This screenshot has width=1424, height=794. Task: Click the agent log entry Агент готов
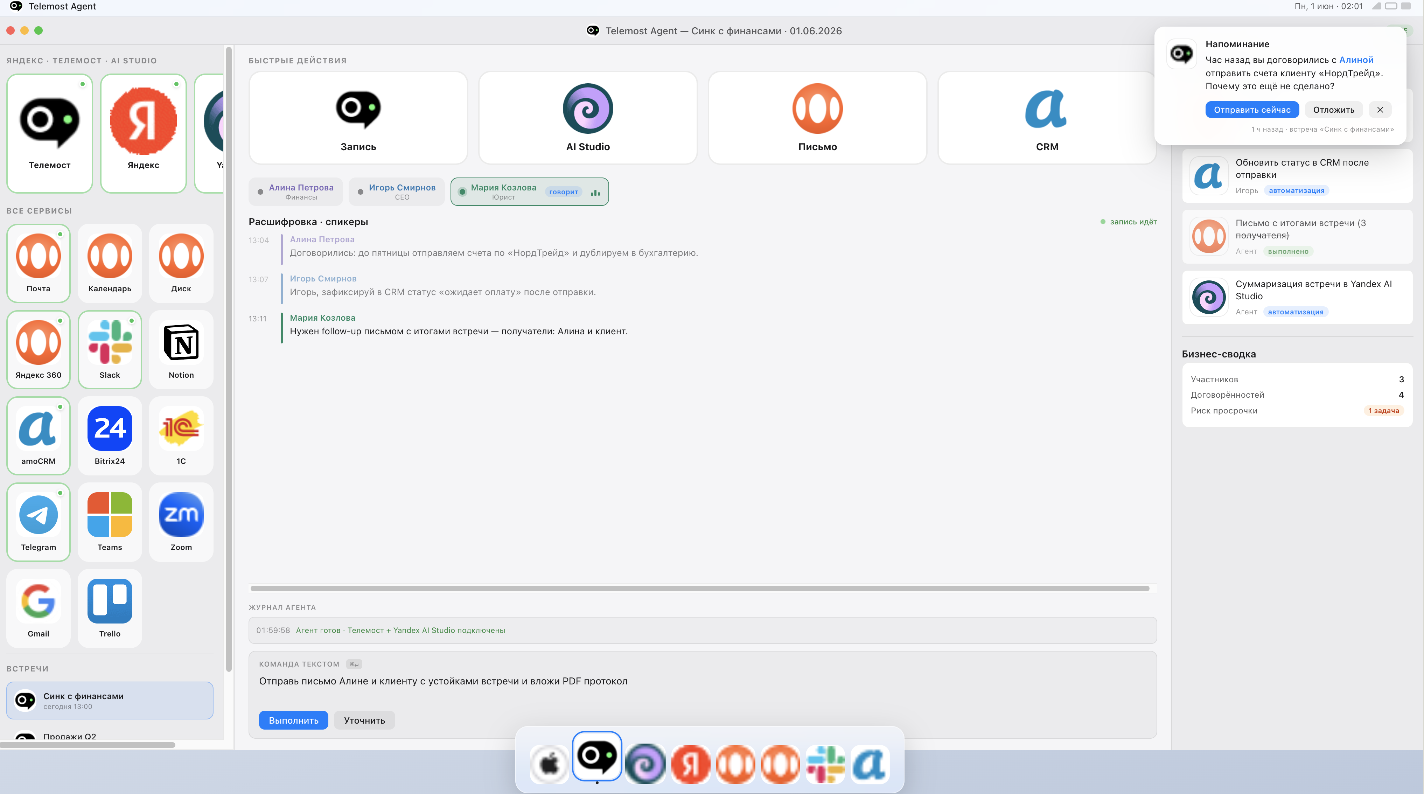[x=702, y=630]
